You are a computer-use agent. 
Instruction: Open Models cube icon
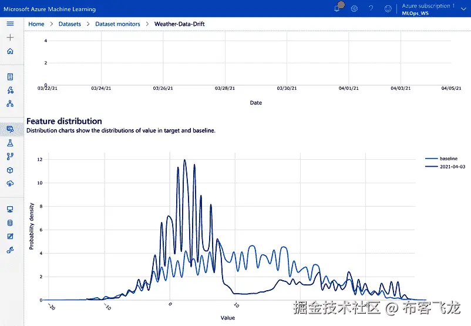[10, 170]
